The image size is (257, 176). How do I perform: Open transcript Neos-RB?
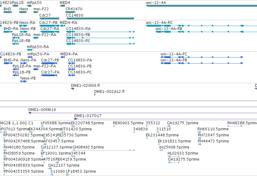click(24, 32)
